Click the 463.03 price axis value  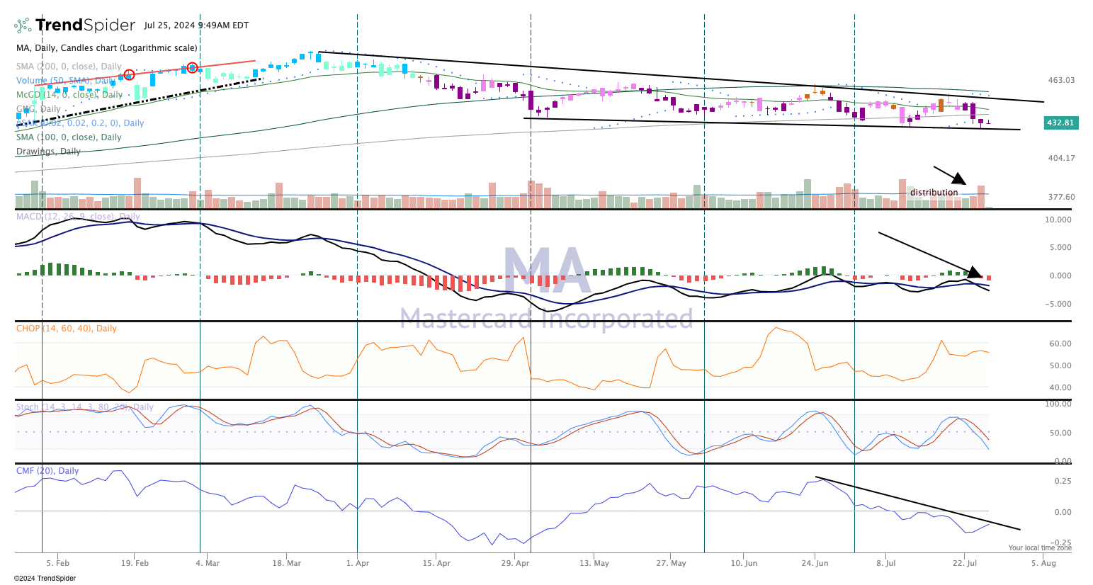pos(1061,81)
